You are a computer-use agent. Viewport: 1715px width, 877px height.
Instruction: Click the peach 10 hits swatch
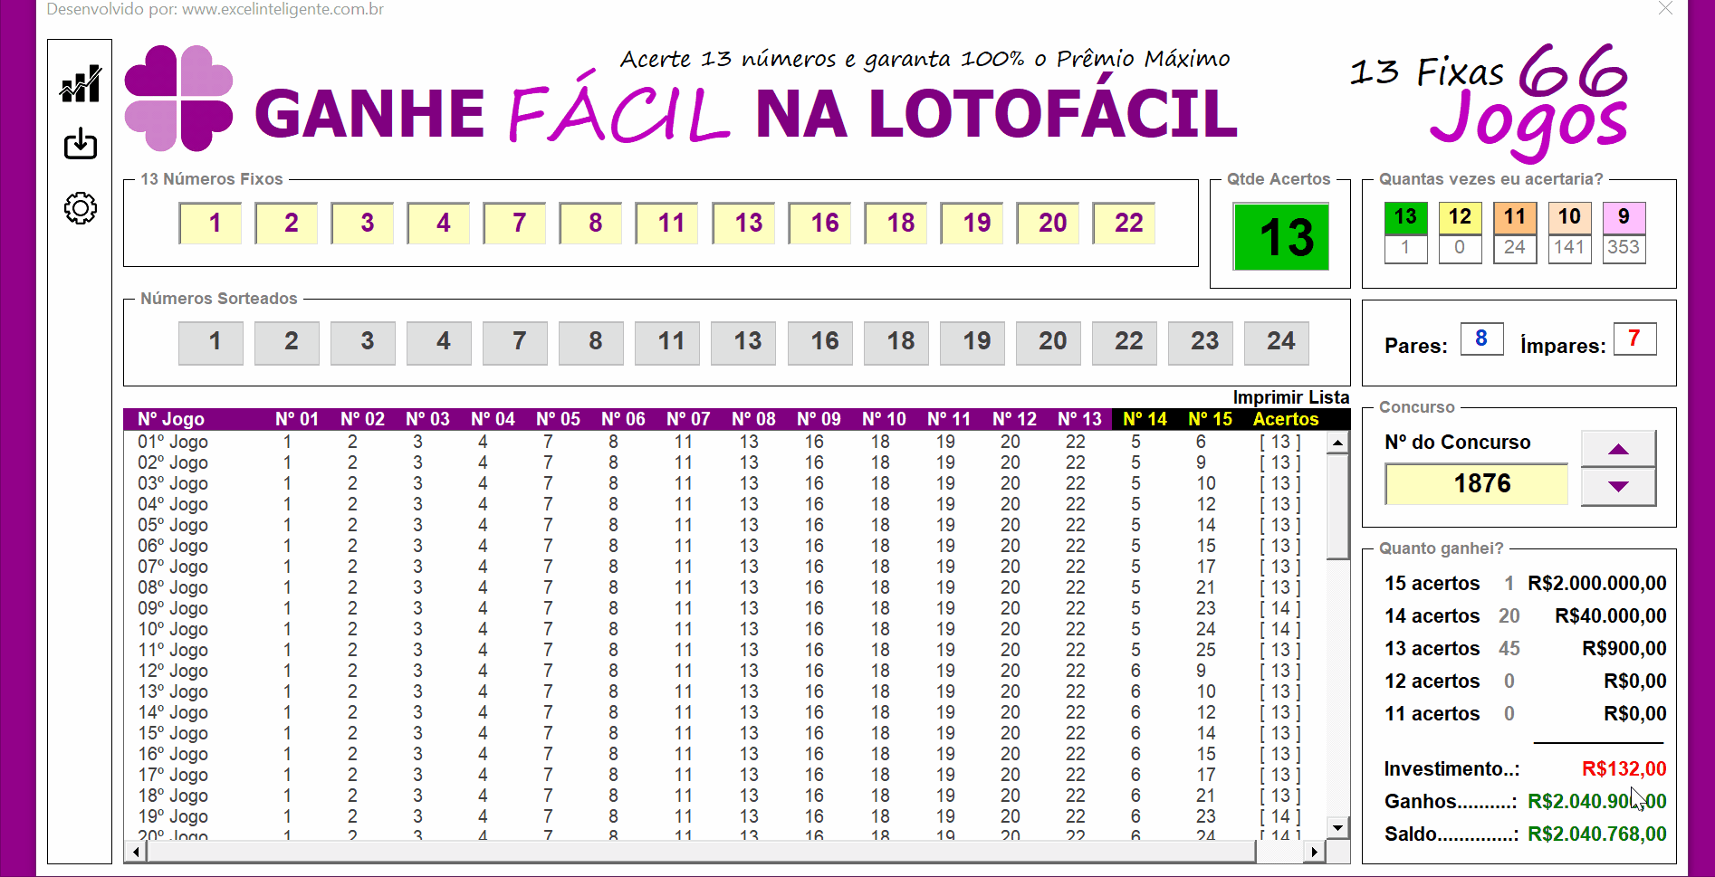1569,217
